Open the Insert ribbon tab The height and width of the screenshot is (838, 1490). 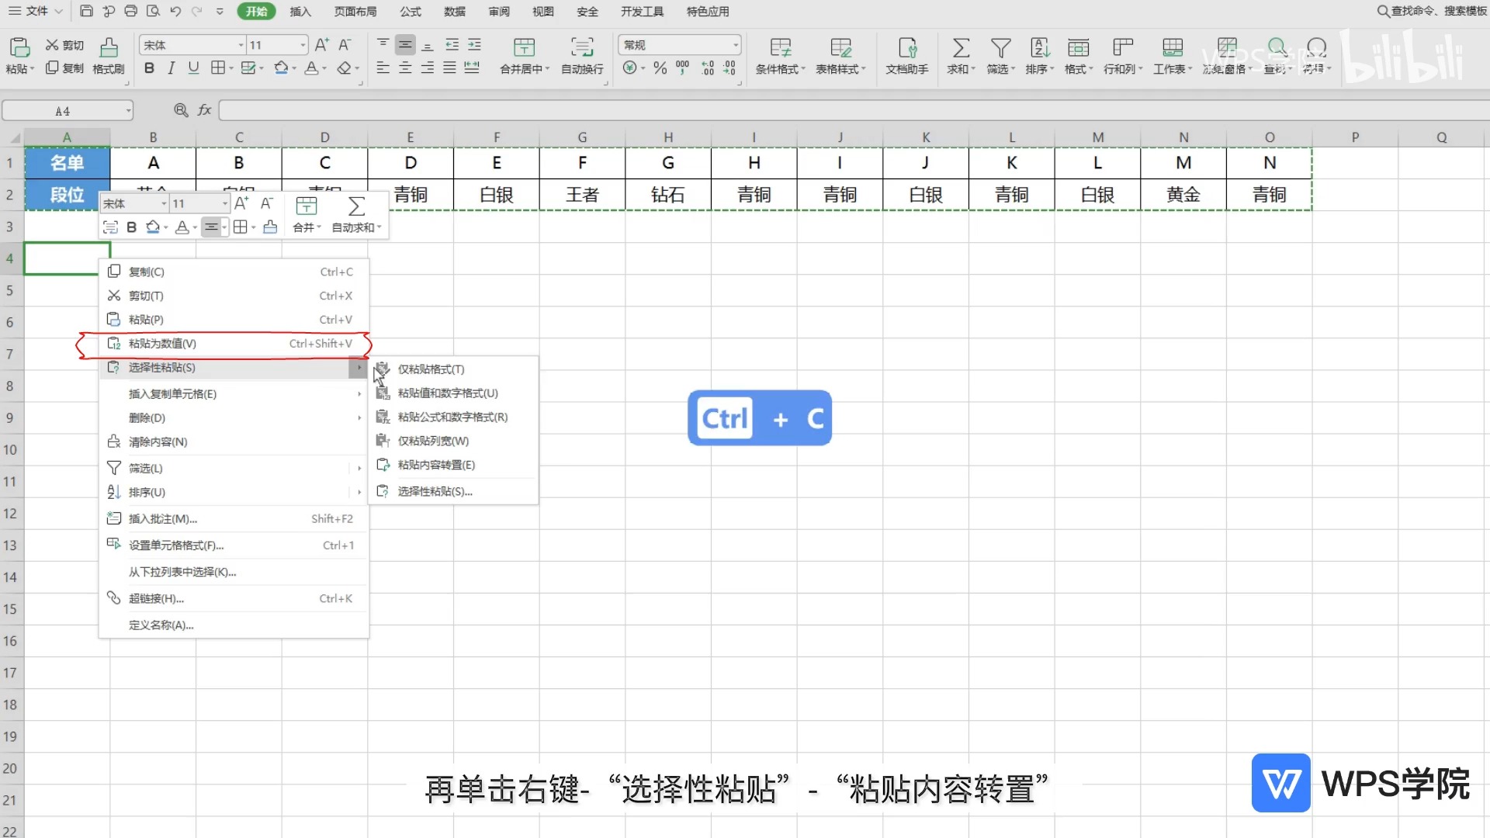300,12
